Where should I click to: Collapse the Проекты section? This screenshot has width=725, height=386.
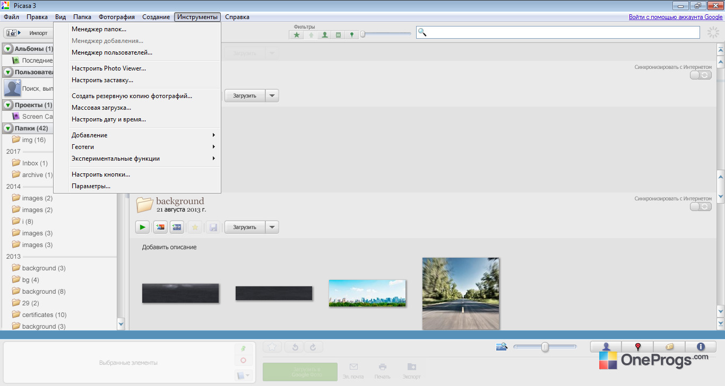[8, 105]
